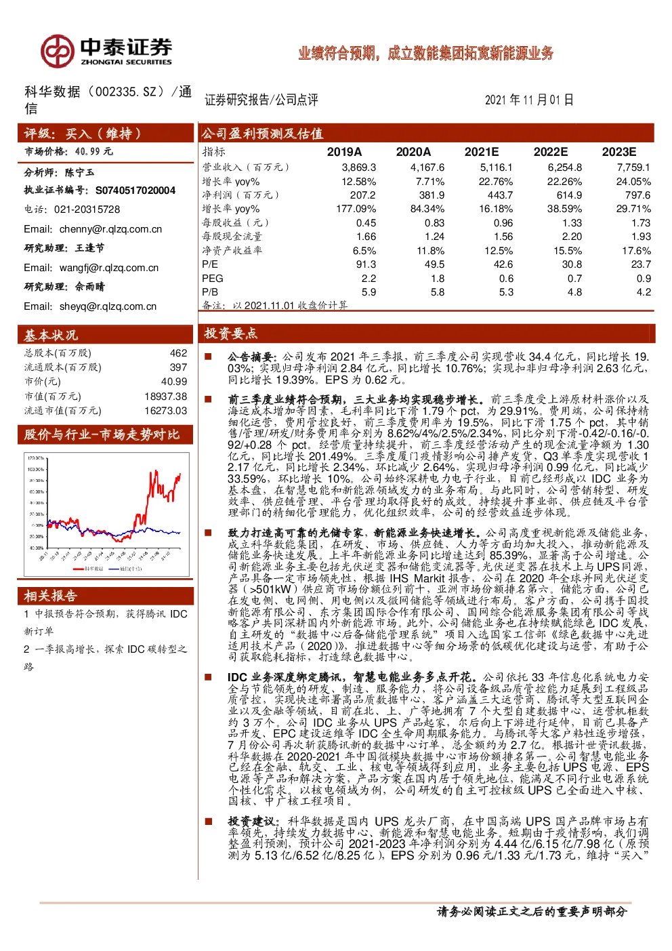Click the 投资建议 paragraph heading

pyautogui.click(x=255, y=822)
